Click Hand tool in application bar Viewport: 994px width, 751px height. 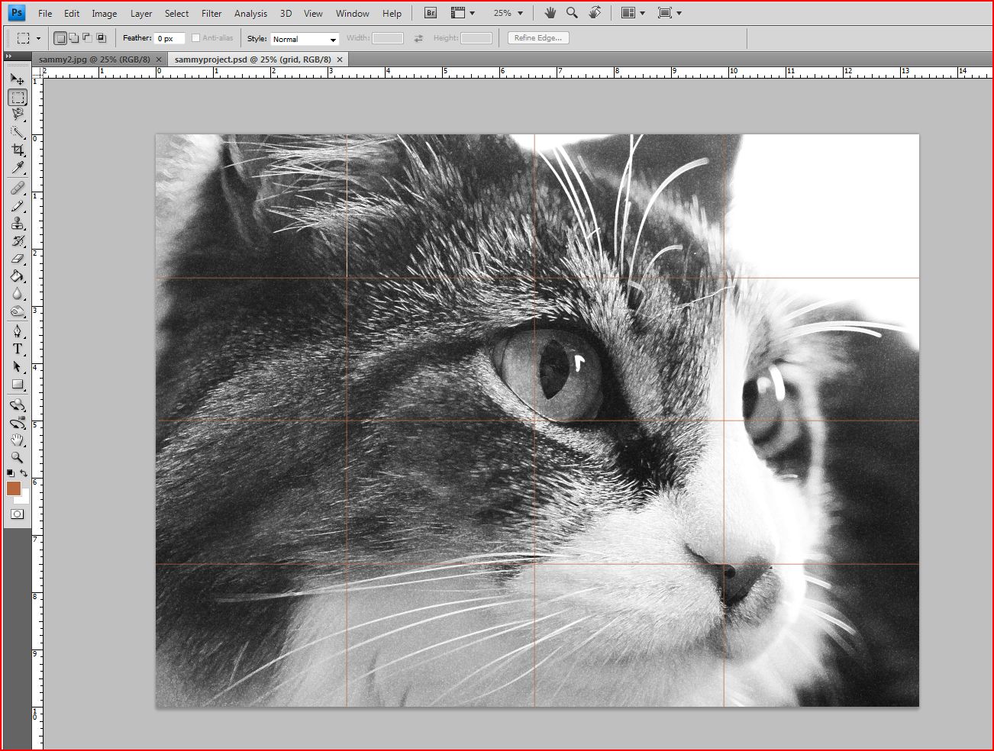pyautogui.click(x=550, y=13)
